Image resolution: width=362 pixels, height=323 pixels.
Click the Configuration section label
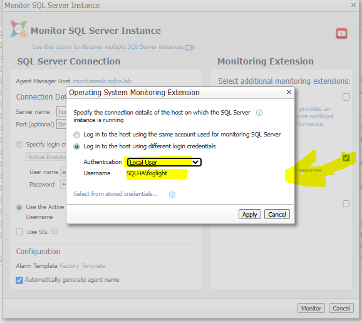(38, 252)
